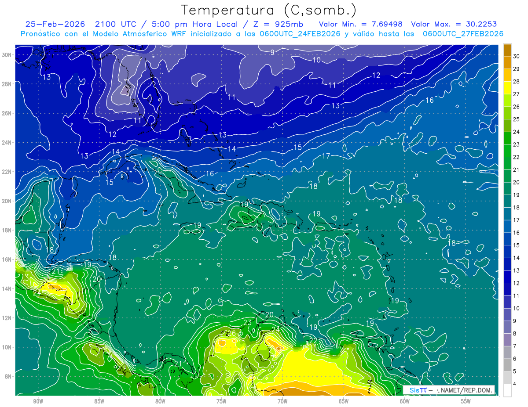Image resolution: width=528 pixels, height=407 pixels.
Task: Click the '30N' latitude axis label
Action: (x=7, y=55)
